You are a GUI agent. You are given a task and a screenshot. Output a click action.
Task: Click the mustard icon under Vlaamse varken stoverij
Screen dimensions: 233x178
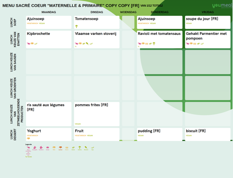click(87, 43)
